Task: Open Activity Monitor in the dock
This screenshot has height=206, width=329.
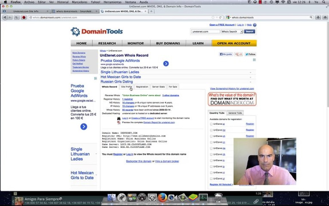Action: [203, 197]
